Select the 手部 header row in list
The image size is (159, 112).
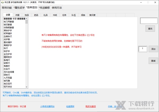(14, 19)
